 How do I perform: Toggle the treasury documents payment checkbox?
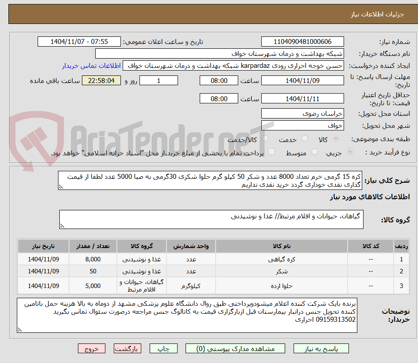[x=271, y=151]
